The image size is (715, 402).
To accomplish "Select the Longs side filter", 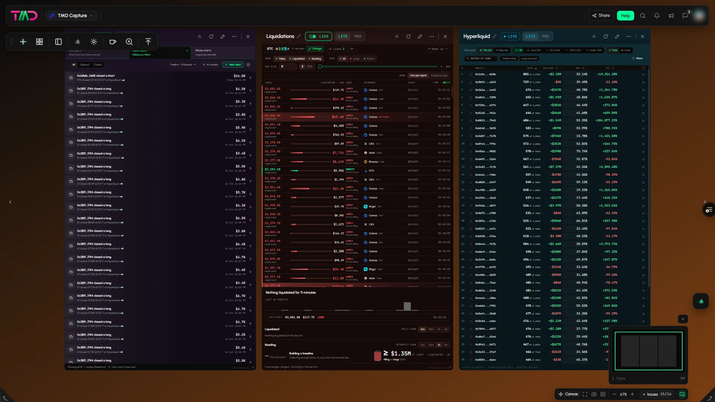I will point(355,59).
